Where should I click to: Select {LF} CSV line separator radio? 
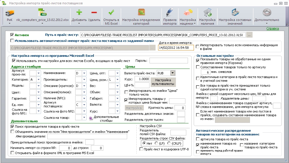(156, 143)
